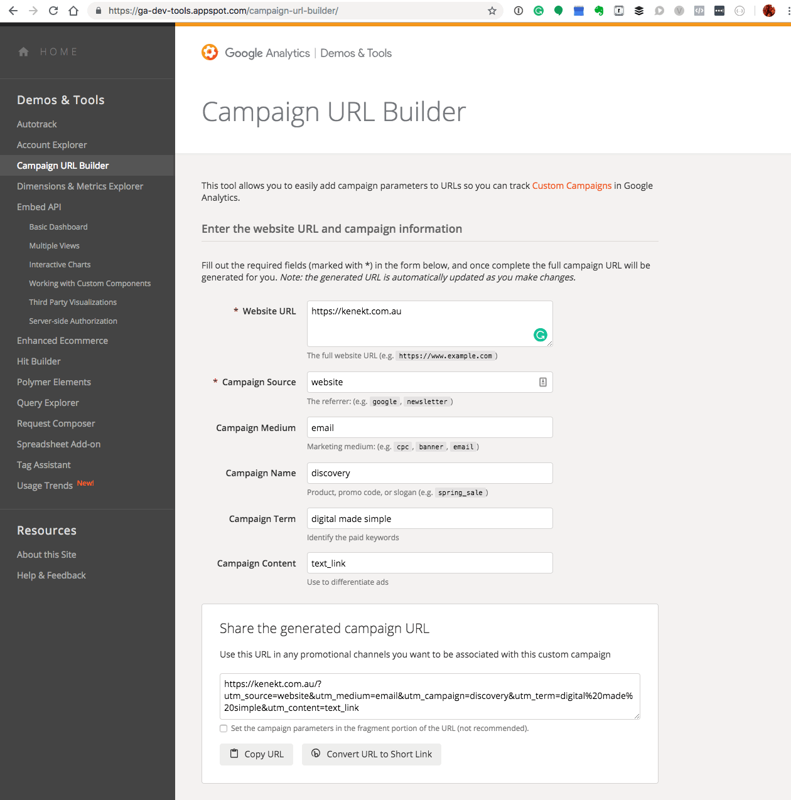791x800 pixels.
Task: Open the browser home page icon
Action: click(73, 11)
